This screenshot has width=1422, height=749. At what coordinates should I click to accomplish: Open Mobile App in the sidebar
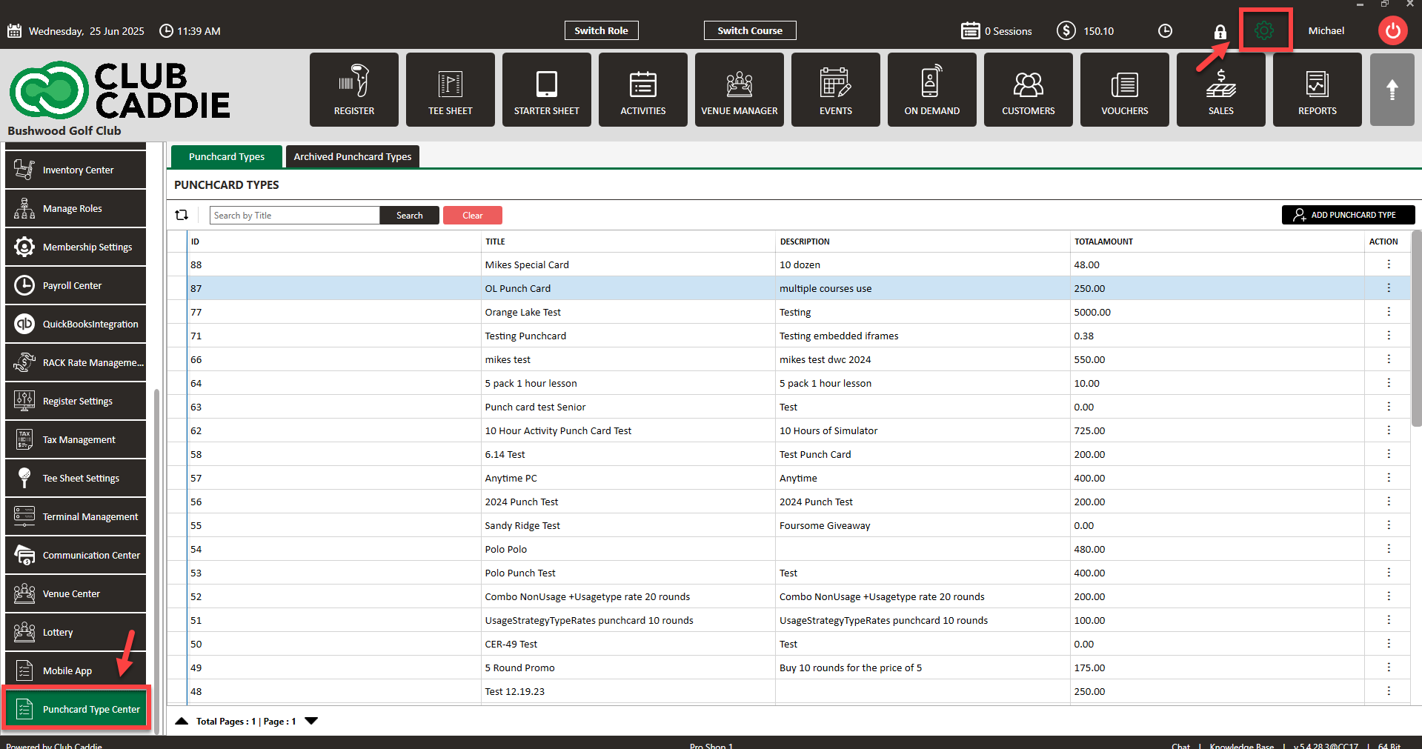click(76, 670)
